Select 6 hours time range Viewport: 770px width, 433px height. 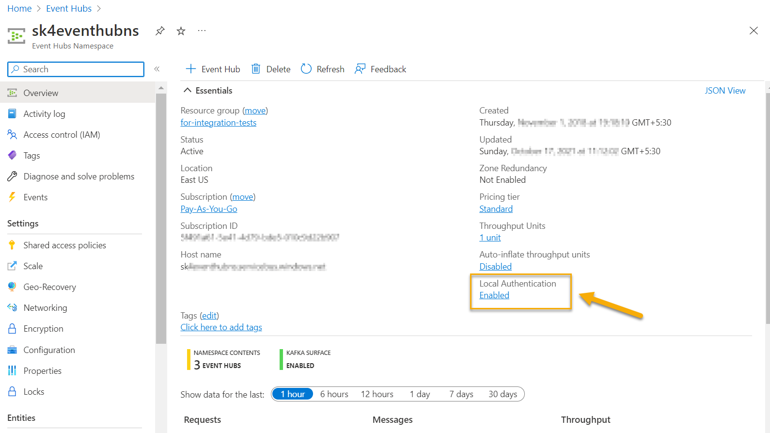coord(334,394)
